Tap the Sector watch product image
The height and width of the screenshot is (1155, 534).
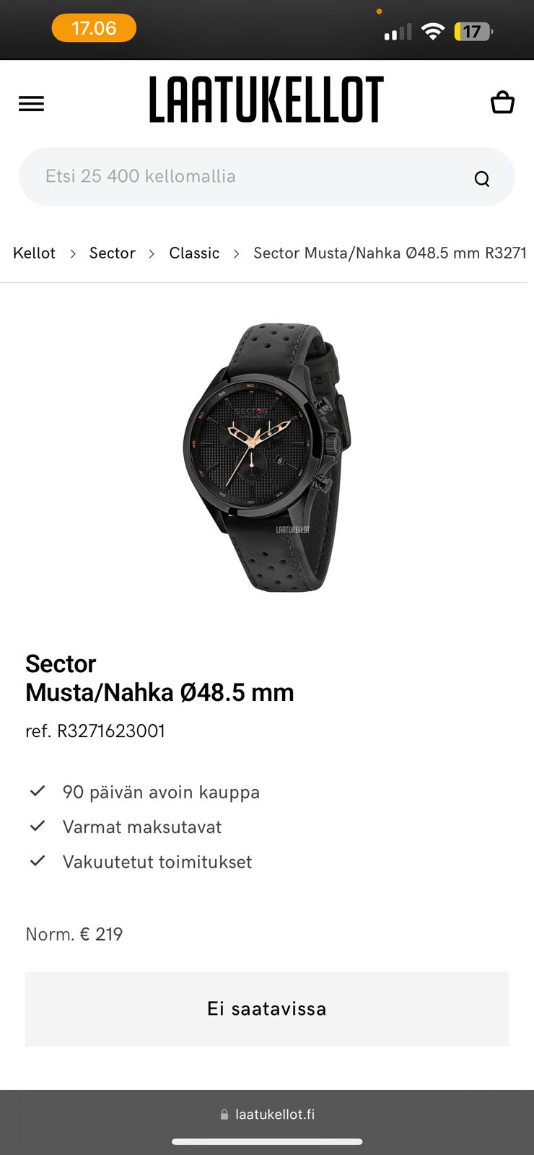pos(267,457)
